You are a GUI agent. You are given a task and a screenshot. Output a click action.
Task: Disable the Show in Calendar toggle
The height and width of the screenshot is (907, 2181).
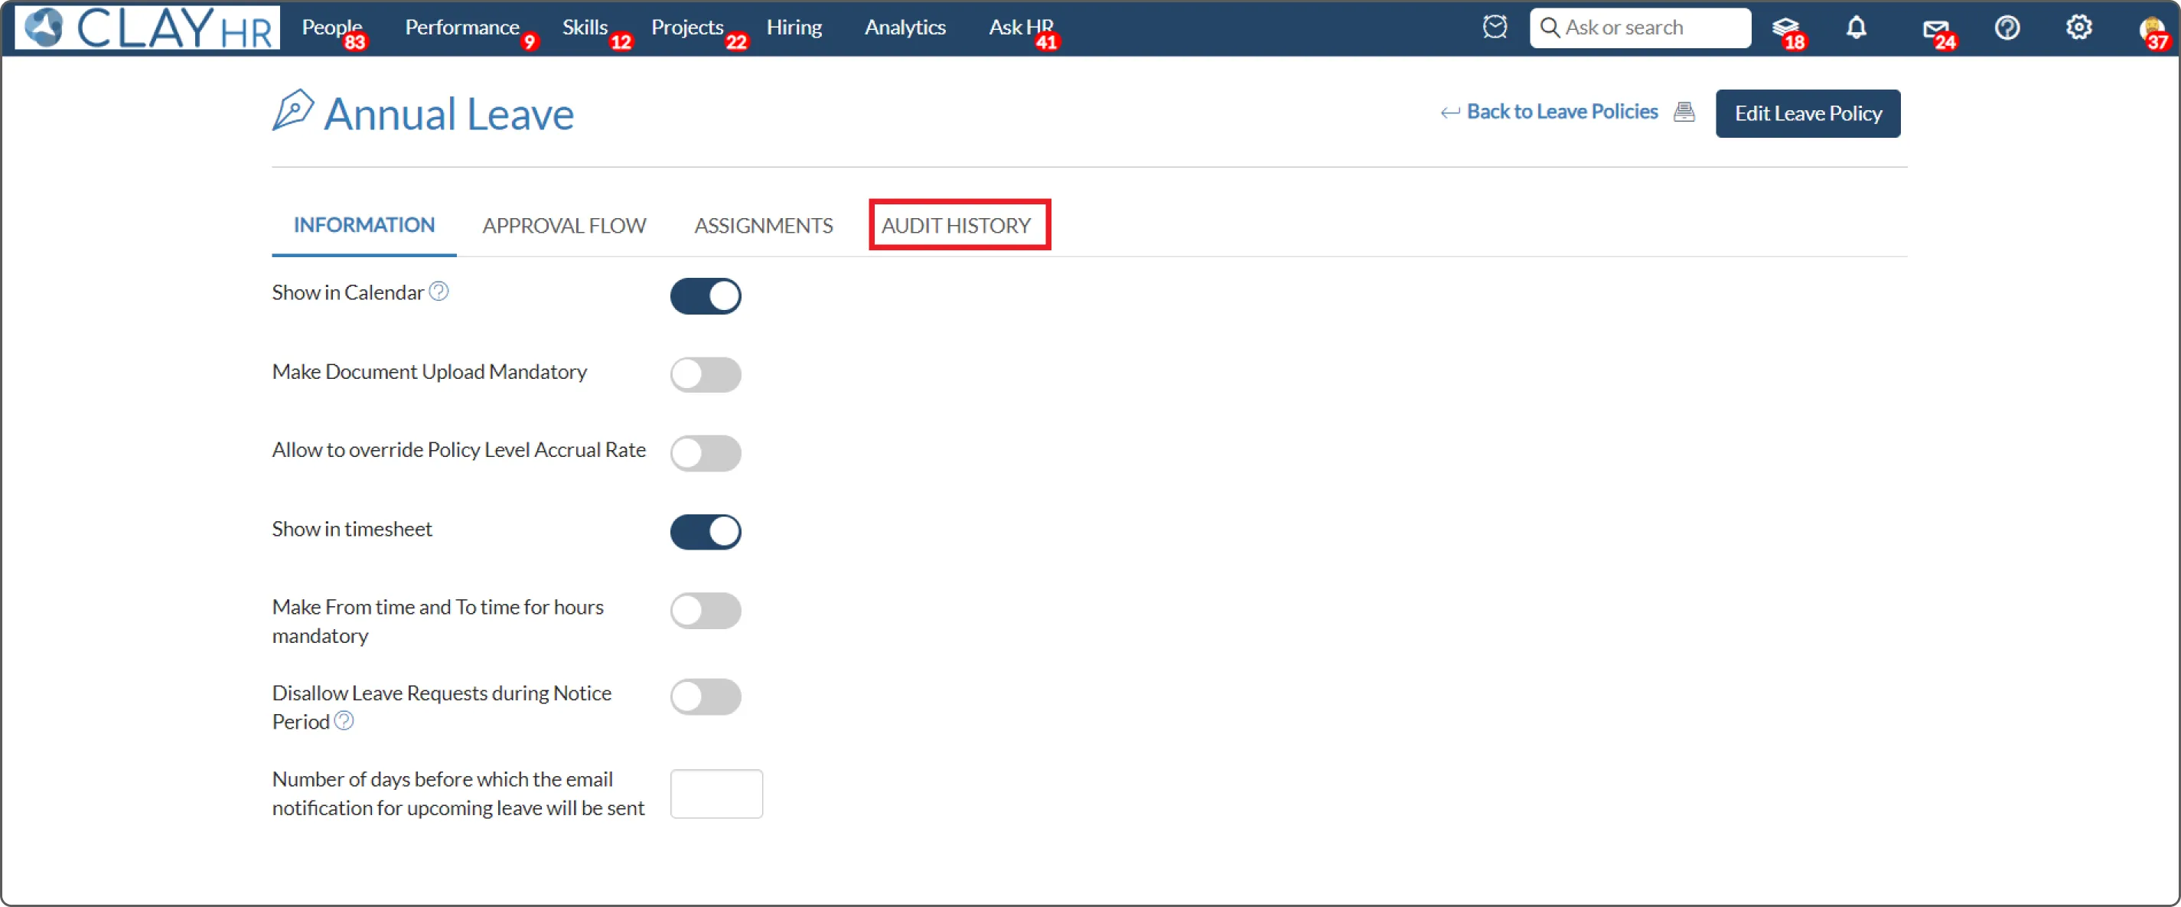click(706, 295)
